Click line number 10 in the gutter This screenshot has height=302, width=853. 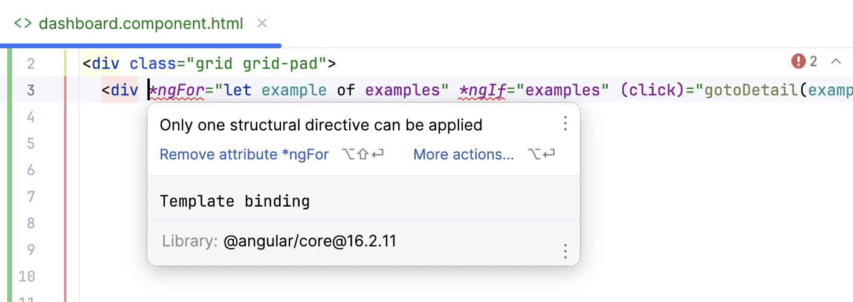click(27, 277)
